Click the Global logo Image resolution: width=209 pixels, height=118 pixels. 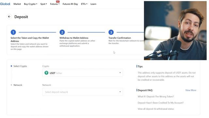5,4
